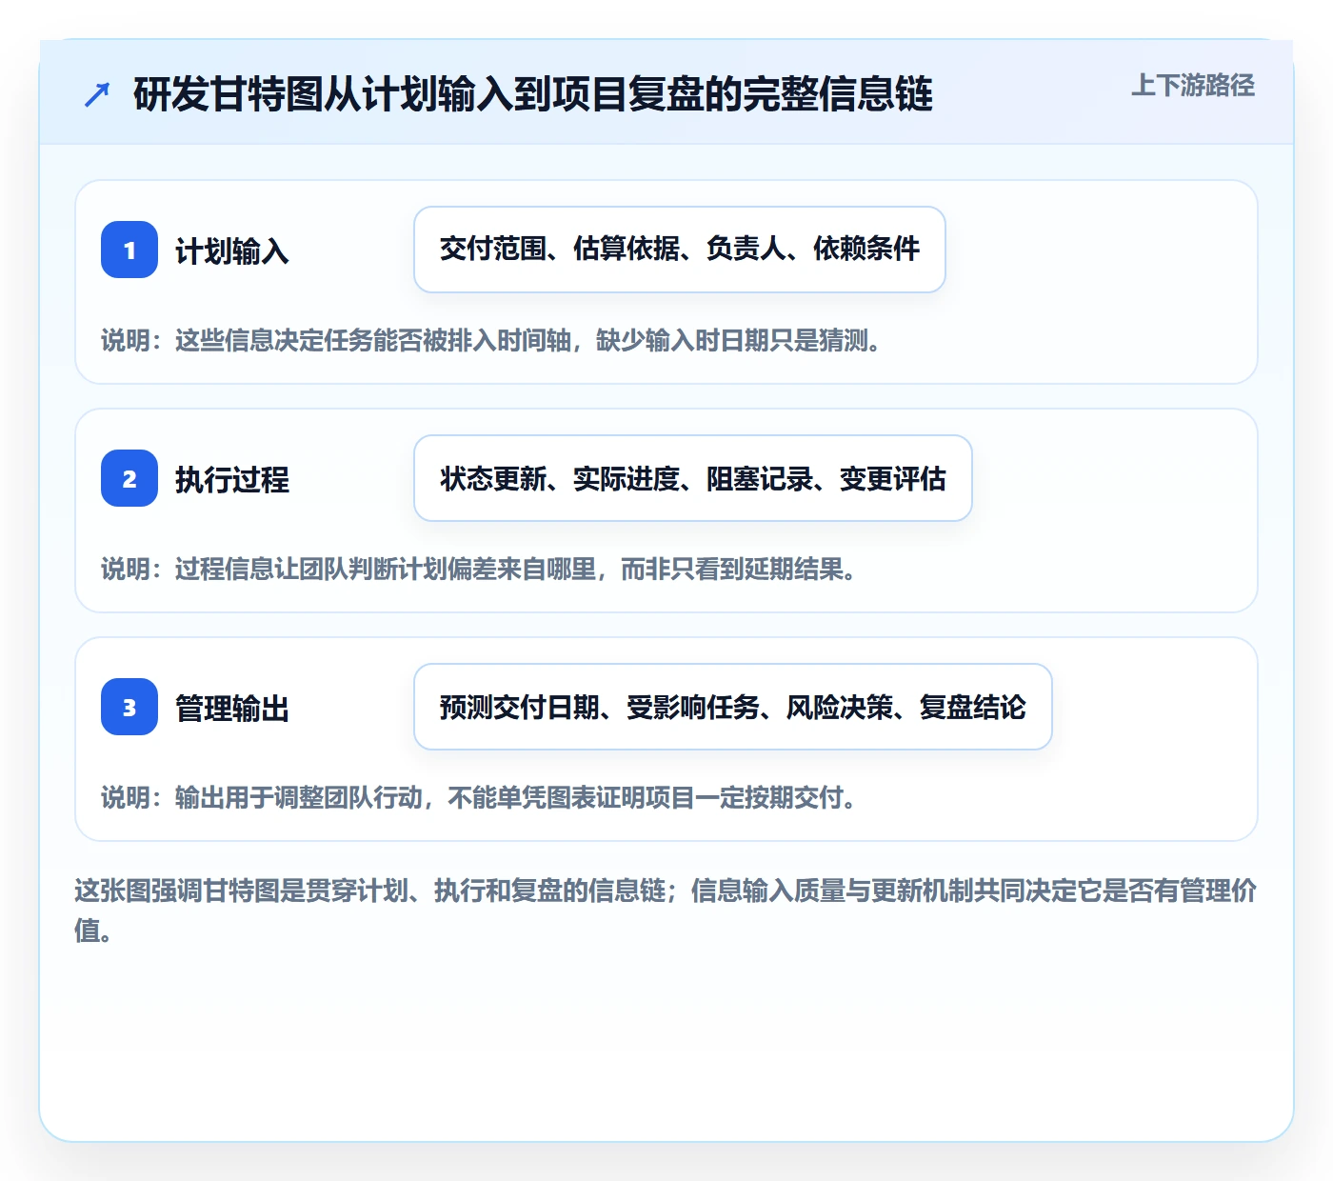1333x1181 pixels.
Task: Click the number 1 step badge
Action: (129, 250)
